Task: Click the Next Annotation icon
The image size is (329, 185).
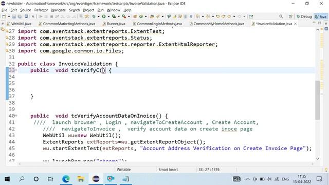Action: (x=198, y=16)
